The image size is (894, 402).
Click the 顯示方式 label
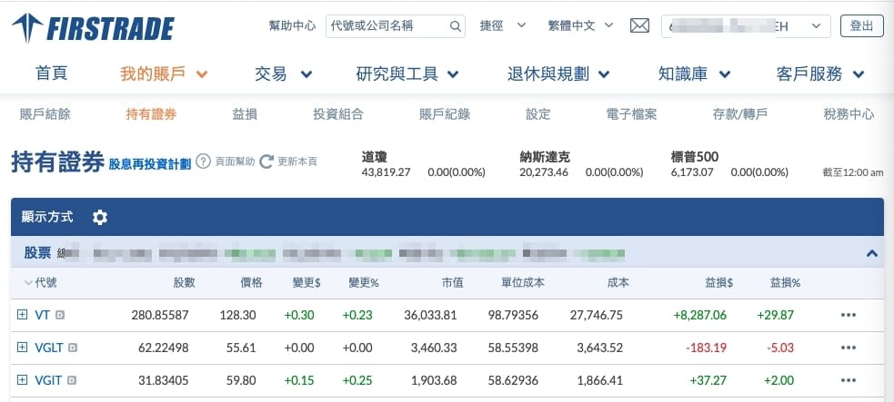pyautogui.click(x=47, y=217)
